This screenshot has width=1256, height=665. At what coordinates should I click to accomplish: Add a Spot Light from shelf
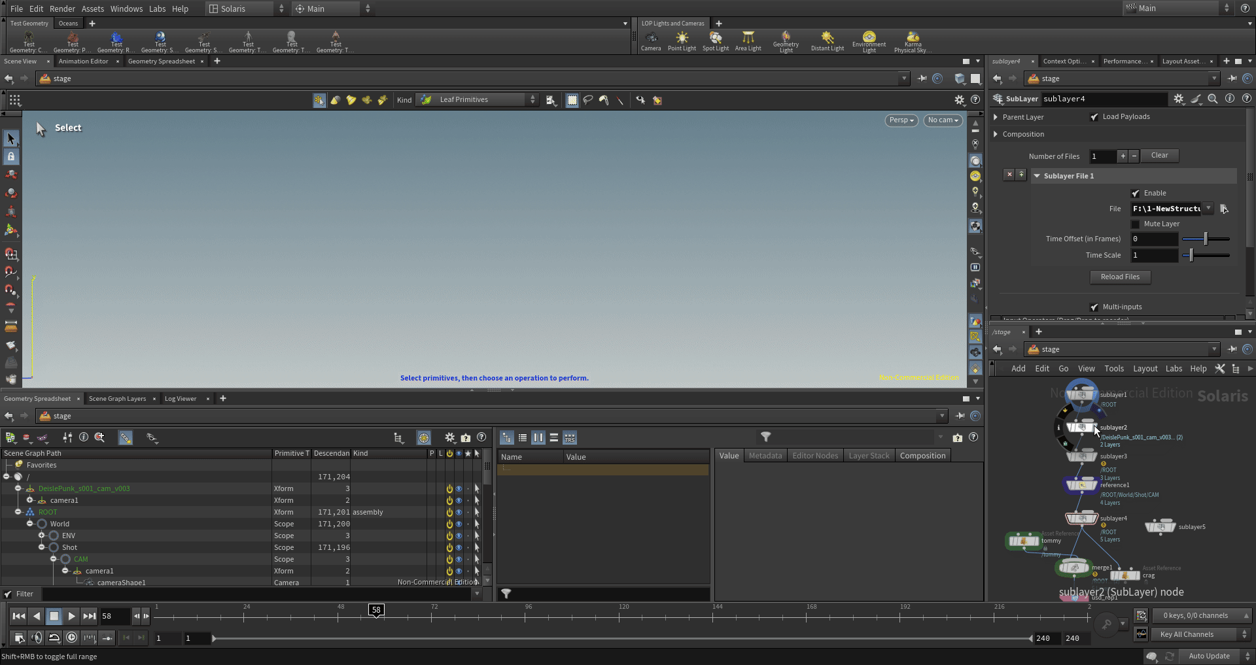pos(716,41)
